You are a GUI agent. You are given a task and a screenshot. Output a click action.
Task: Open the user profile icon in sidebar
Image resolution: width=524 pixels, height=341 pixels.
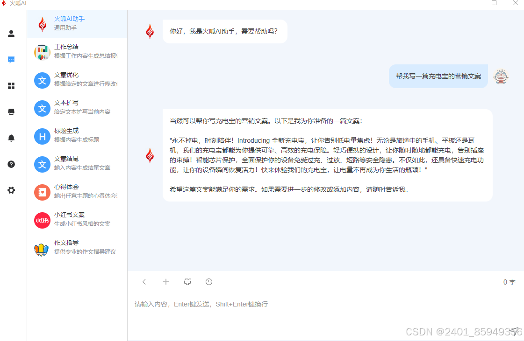11,34
